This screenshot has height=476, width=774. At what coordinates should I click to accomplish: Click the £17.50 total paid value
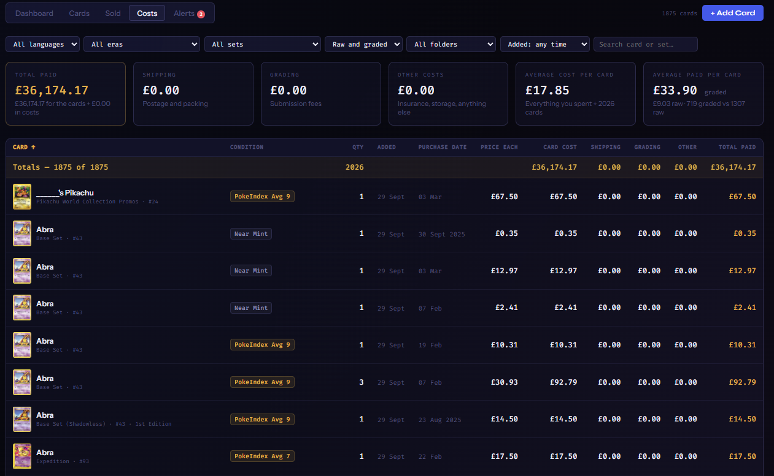tap(743, 456)
